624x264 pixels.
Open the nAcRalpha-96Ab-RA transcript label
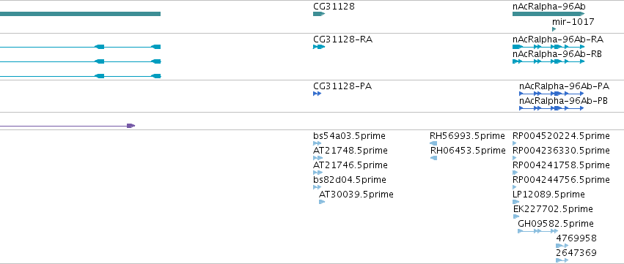558,39
